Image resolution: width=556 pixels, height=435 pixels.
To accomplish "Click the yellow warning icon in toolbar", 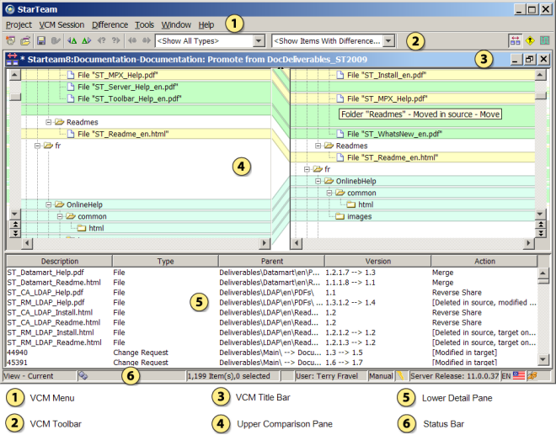I will click(529, 41).
